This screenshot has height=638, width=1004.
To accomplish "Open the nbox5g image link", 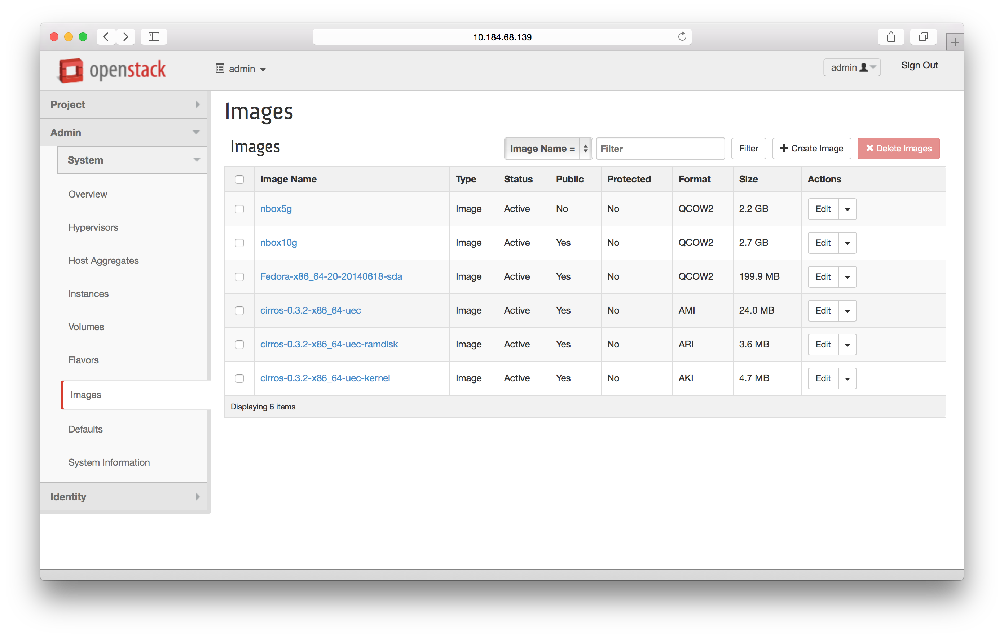I will tap(276, 209).
